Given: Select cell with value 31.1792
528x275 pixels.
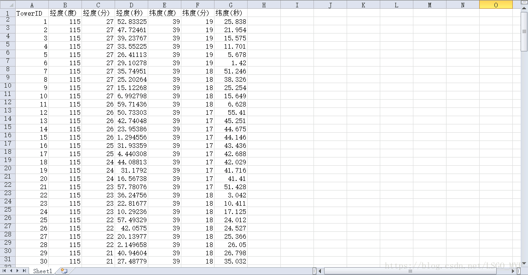Looking at the screenshot, I should click(131, 170).
